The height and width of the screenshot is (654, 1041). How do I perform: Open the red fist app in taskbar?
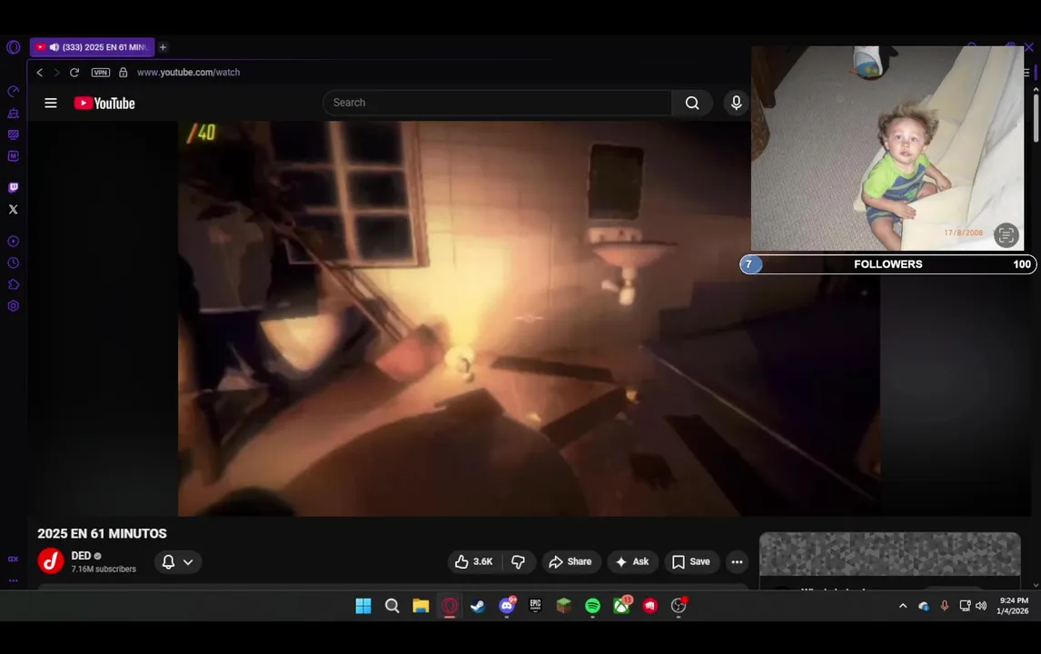(x=650, y=606)
